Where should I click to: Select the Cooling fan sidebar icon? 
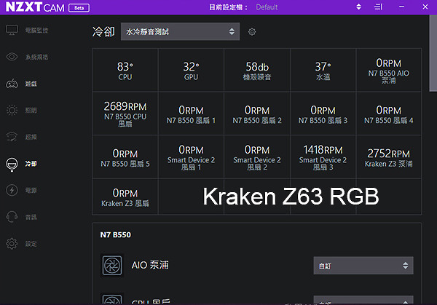point(12,164)
